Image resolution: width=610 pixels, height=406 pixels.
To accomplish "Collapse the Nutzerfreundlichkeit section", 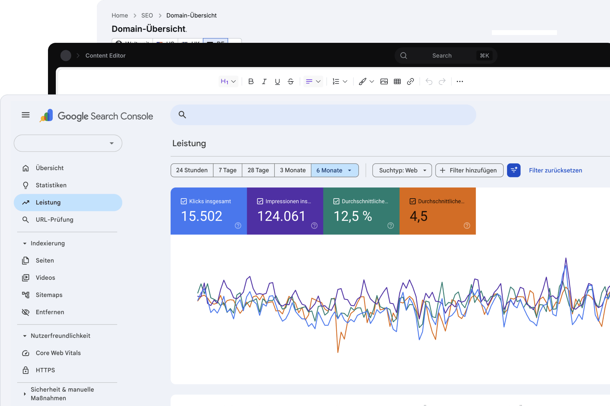I will point(57,336).
